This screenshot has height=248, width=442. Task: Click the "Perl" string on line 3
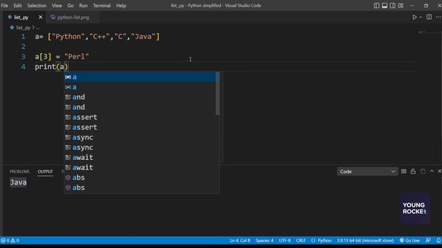(77, 56)
